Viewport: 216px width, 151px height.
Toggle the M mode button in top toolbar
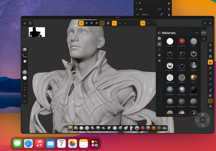click(131, 23)
